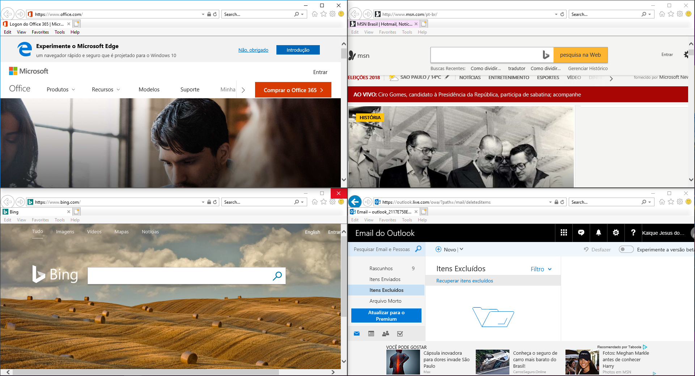
Task: Click the Introdução button in the Edge banner
Action: [298, 50]
